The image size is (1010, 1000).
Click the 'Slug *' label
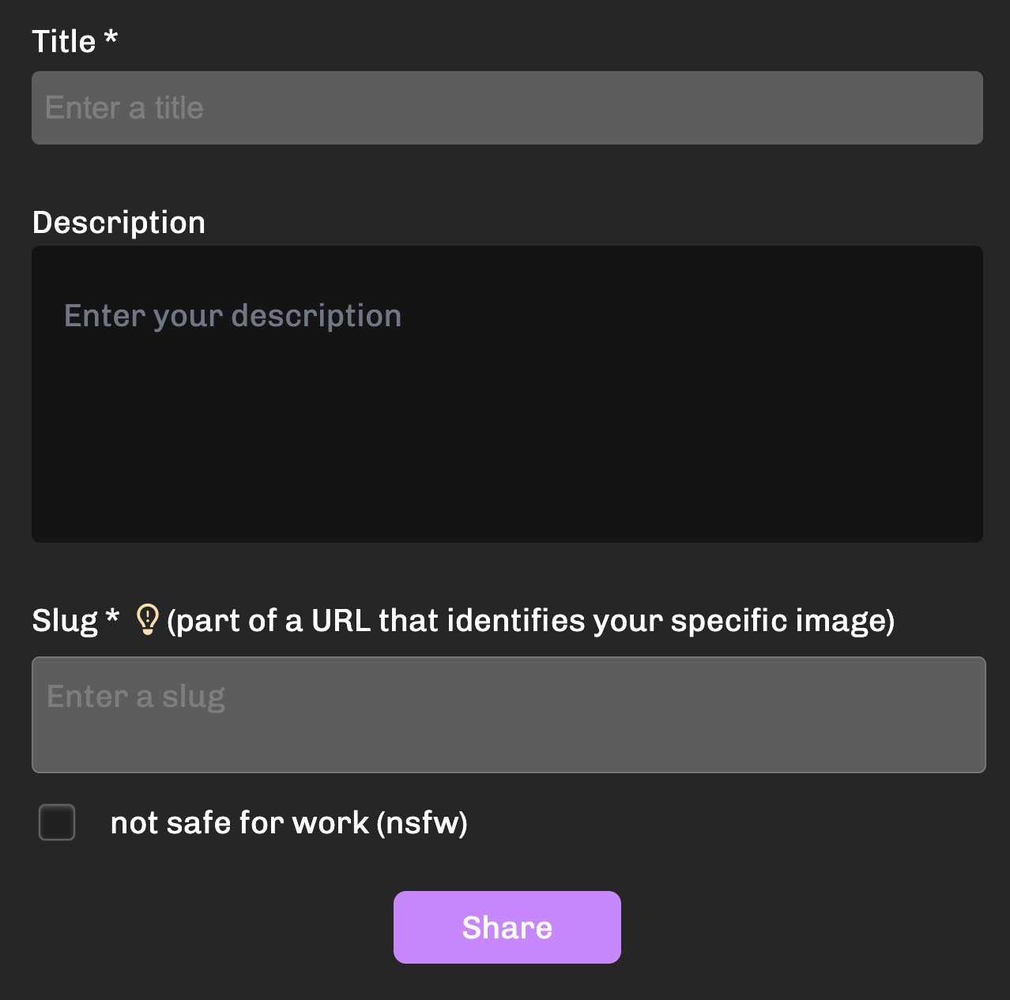[x=75, y=620]
